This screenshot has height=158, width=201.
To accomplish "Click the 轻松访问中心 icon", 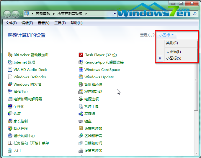I will [10, 136].
